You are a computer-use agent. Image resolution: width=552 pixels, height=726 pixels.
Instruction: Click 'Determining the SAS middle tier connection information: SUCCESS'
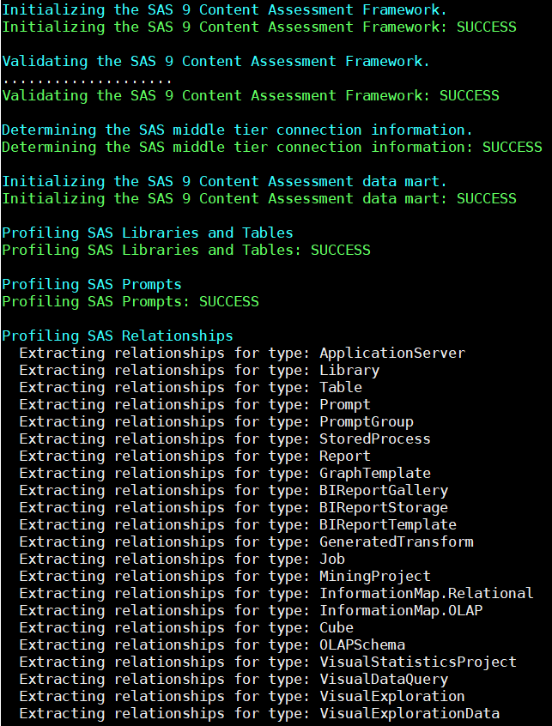pos(271,148)
